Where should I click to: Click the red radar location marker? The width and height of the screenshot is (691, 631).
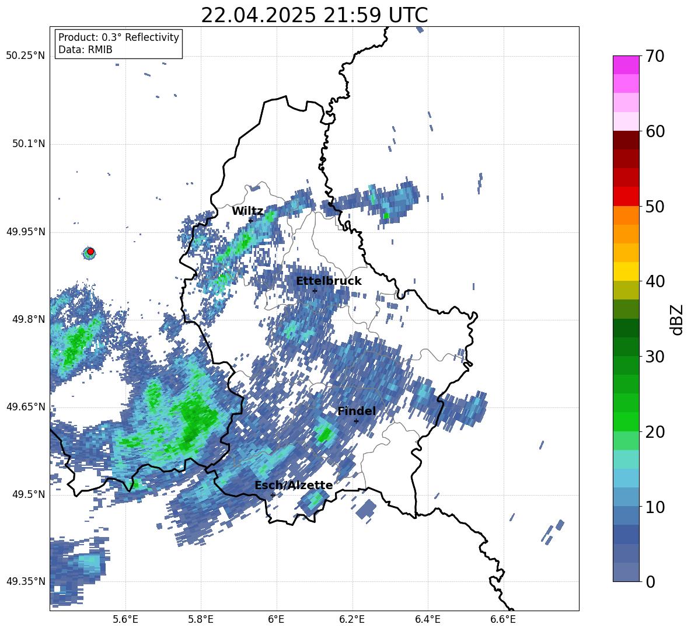pyautogui.click(x=90, y=252)
